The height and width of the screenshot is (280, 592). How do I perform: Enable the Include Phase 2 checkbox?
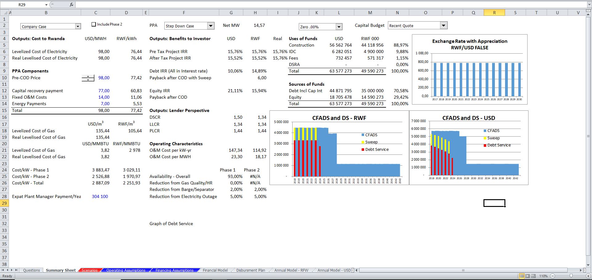pyautogui.click(x=94, y=24)
